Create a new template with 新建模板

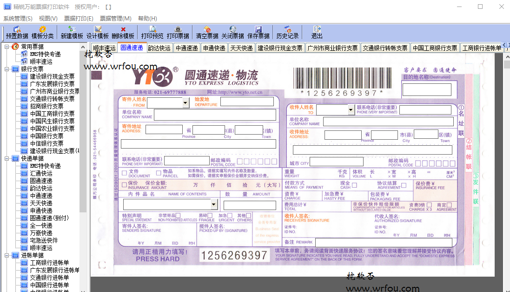pyautogui.click(x=72, y=33)
